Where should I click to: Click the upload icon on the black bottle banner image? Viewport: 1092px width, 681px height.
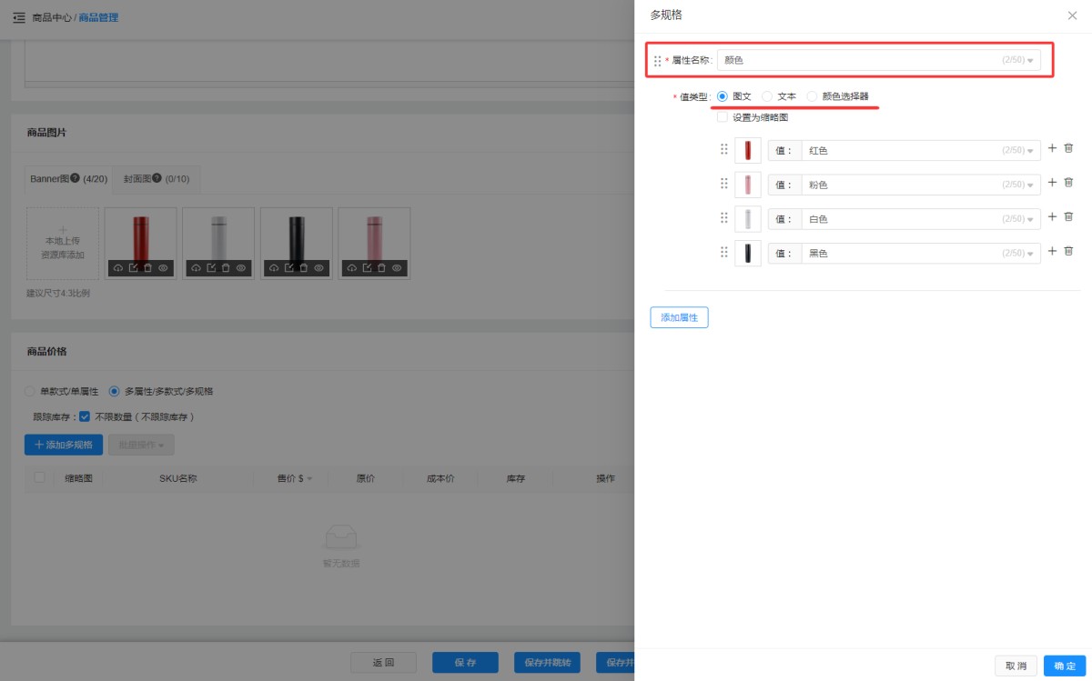click(275, 268)
